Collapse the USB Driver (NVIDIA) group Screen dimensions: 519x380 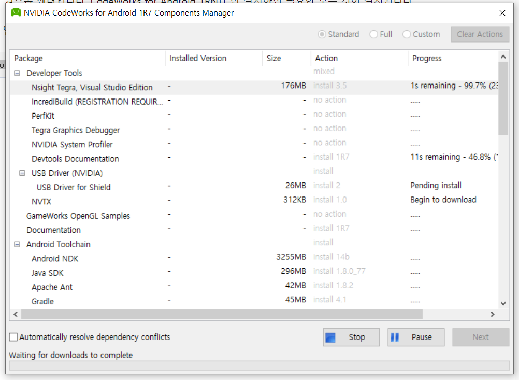tap(22, 173)
